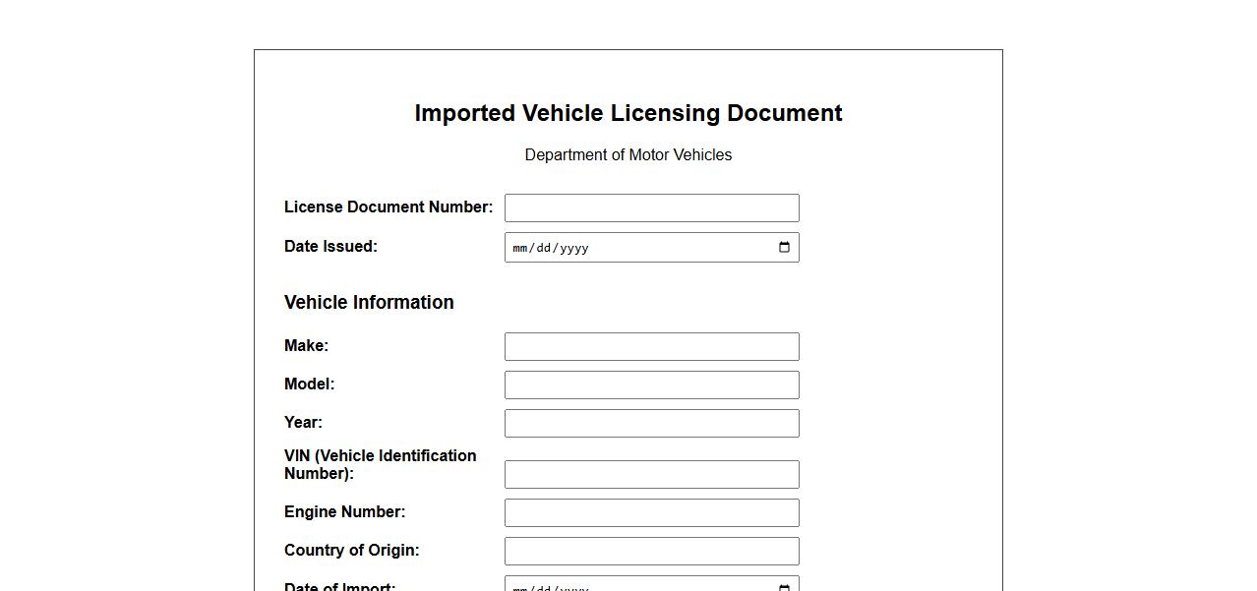Focus the vehicle Make text box
Screen dimensions: 1257x591
[x=651, y=347]
